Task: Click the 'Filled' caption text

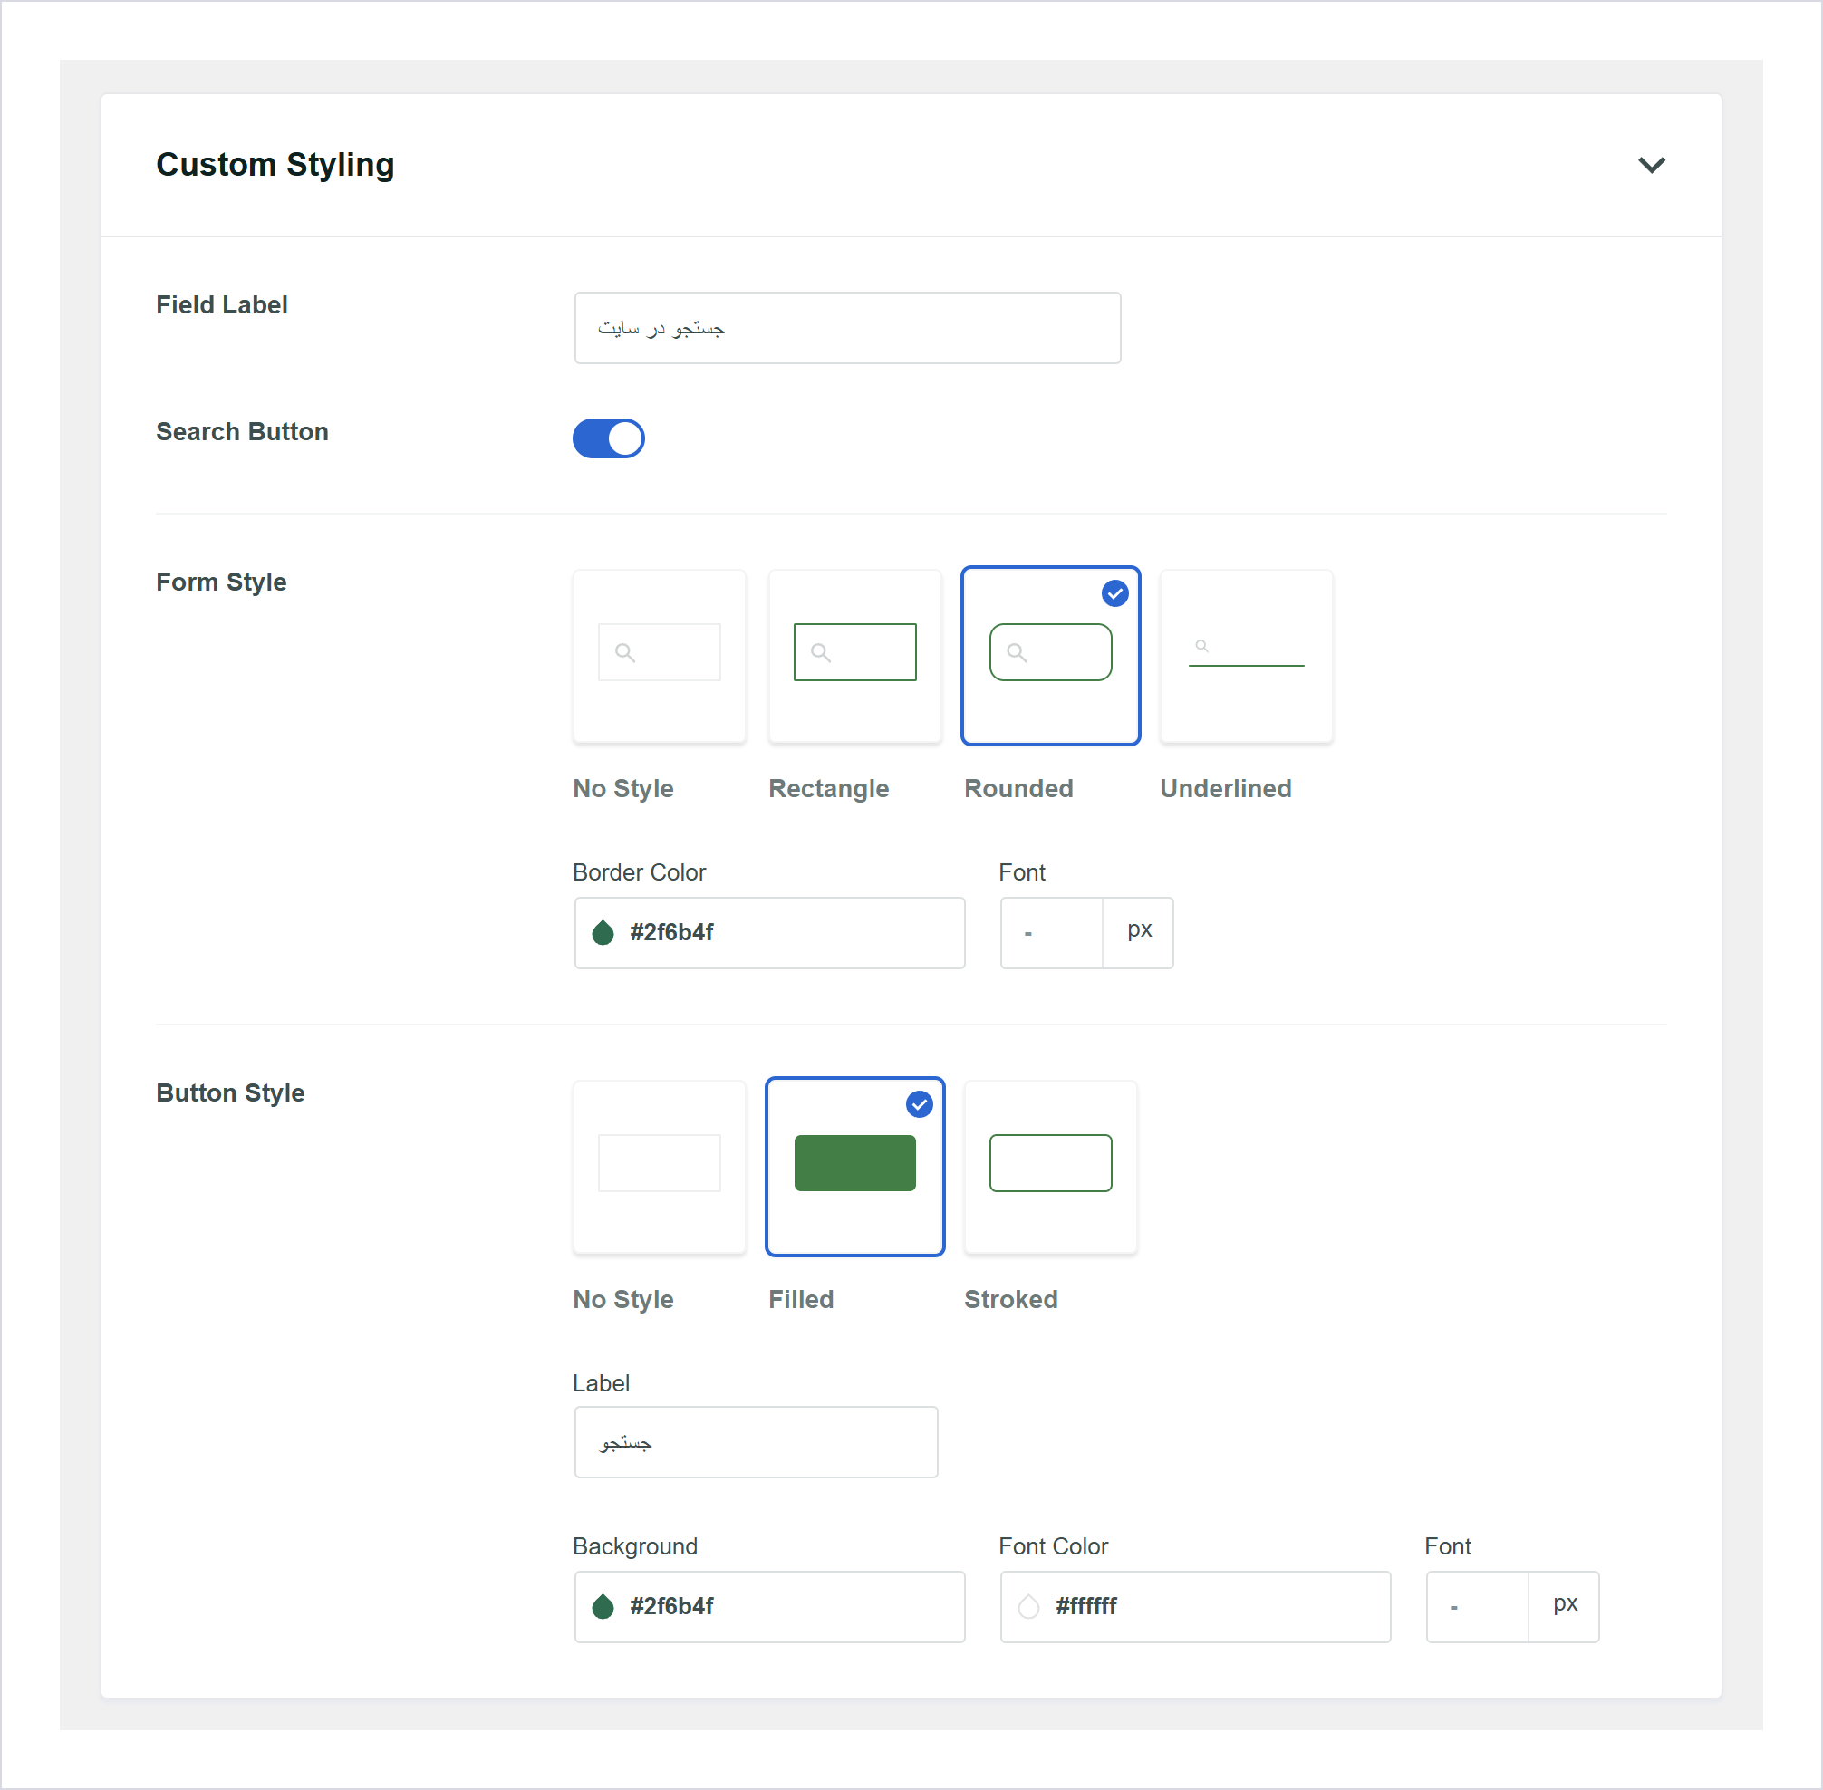Action: click(x=801, y=1299)
